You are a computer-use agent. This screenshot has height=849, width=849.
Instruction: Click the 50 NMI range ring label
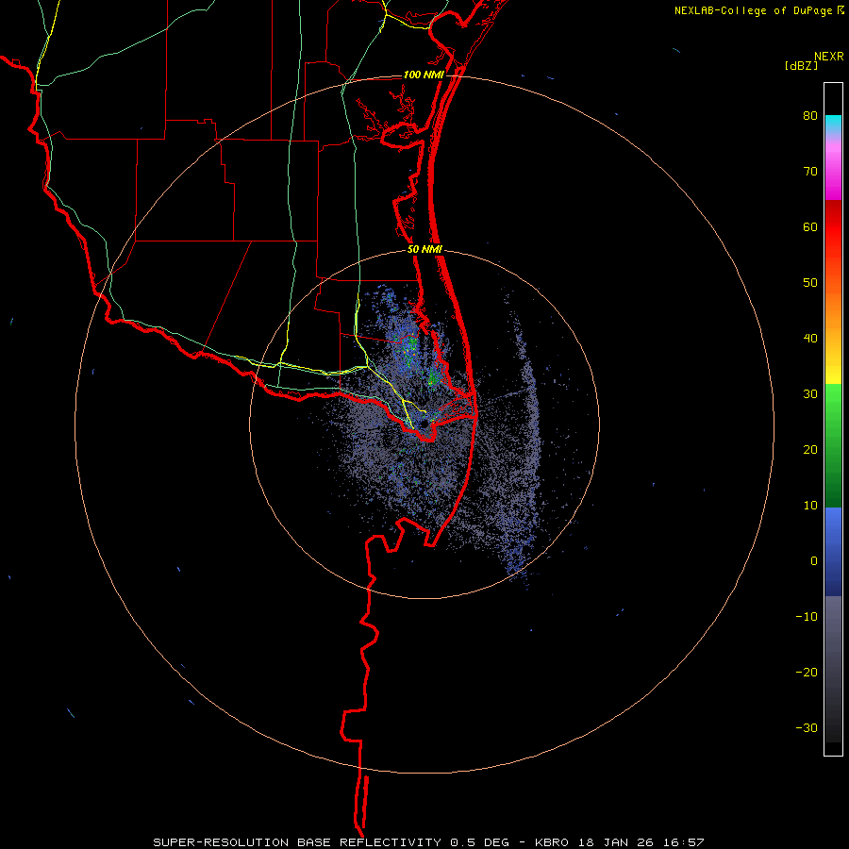(x=424, y=250)
